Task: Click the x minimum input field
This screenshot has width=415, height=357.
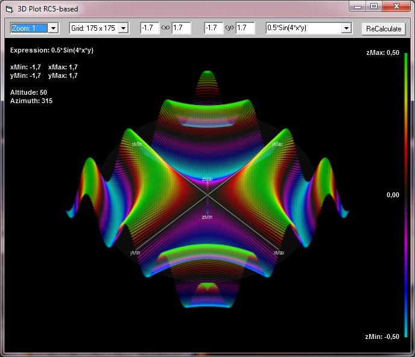Action: 149,28
